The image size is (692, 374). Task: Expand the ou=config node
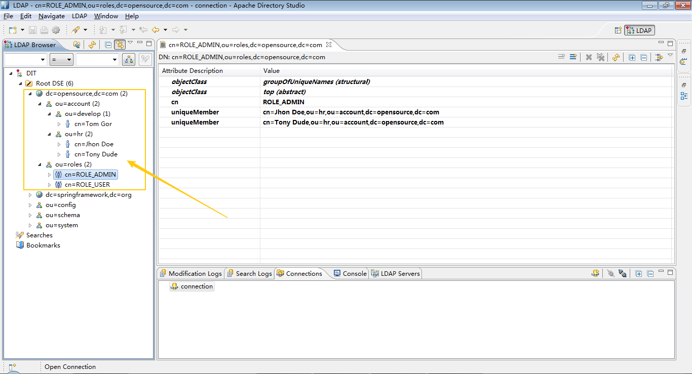pos(30,205)
